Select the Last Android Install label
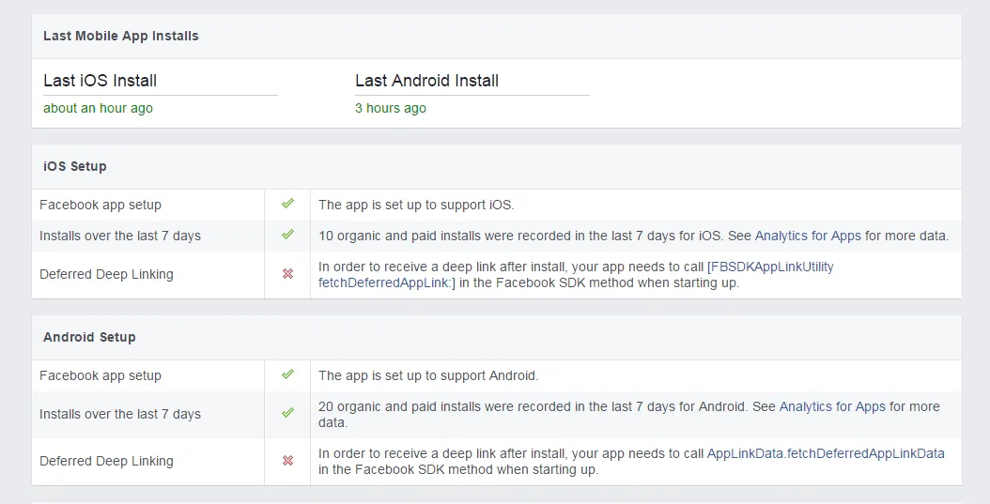Screen dimensions: 990x504 click(x=426, y=81)
